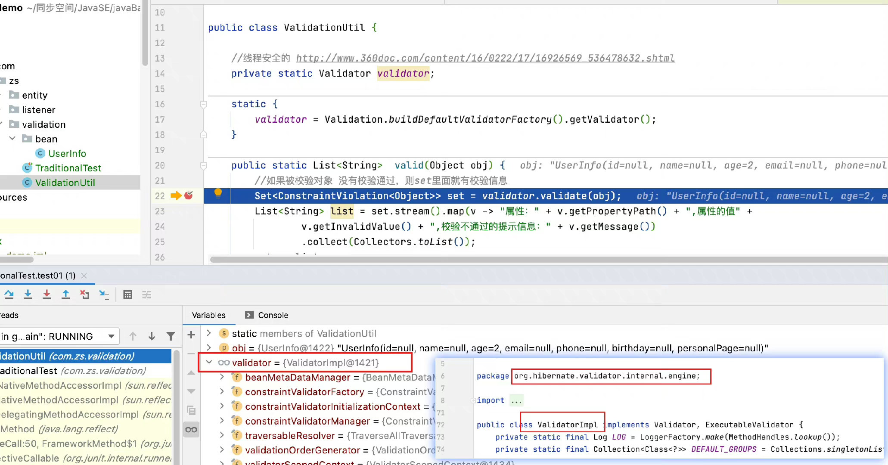Click the New Watch plus icon
888x465 pixels.
coord(192,335)
